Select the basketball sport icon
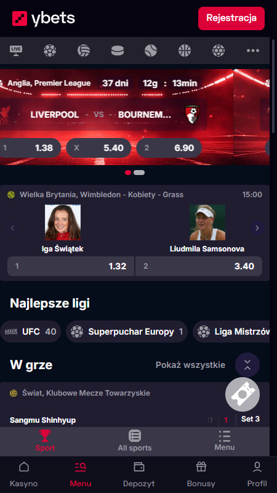 coord(185,51)
